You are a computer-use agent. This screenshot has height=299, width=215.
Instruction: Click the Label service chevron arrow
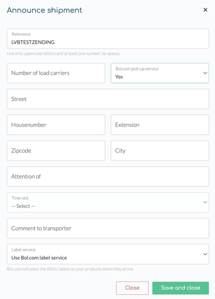pos(205,254)
